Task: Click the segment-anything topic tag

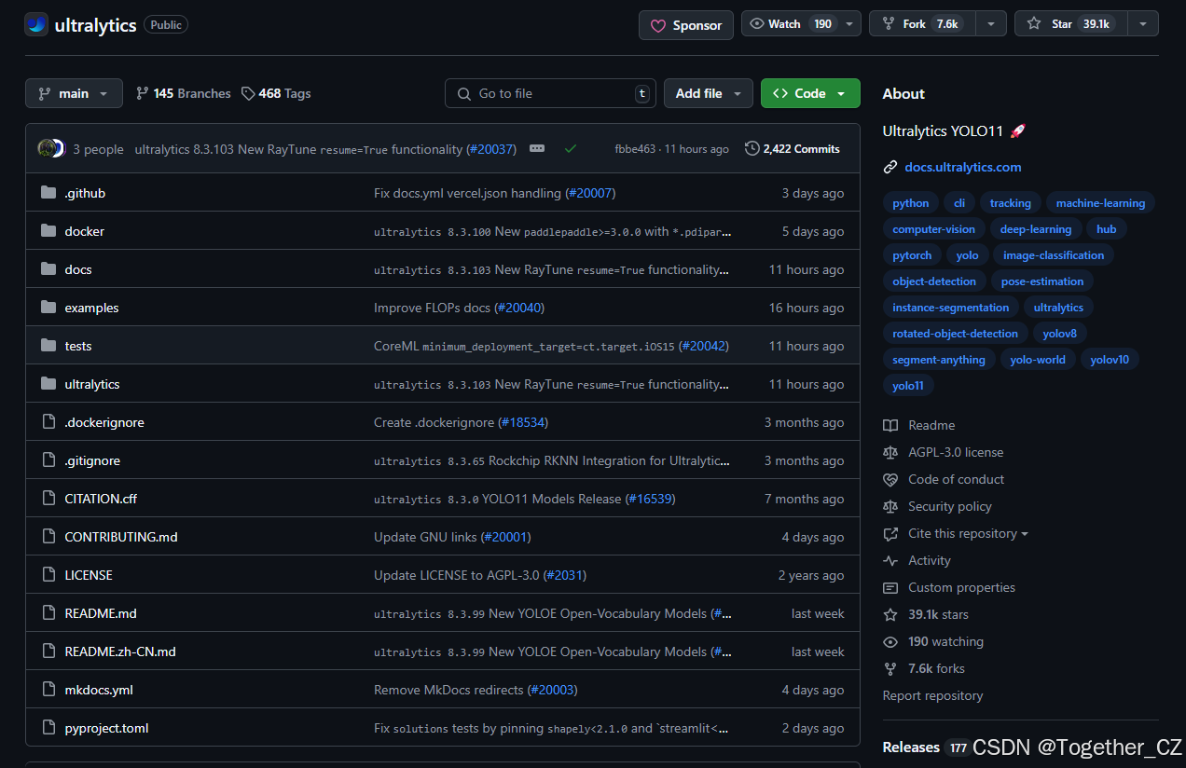Action: [939, 360]
